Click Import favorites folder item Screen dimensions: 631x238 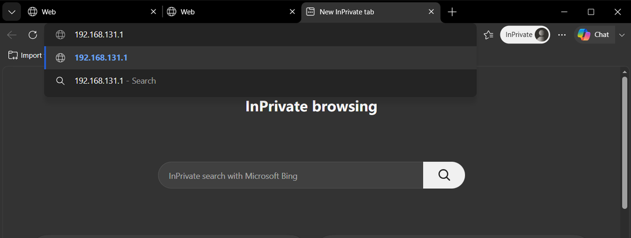click(x=25, y=55)
